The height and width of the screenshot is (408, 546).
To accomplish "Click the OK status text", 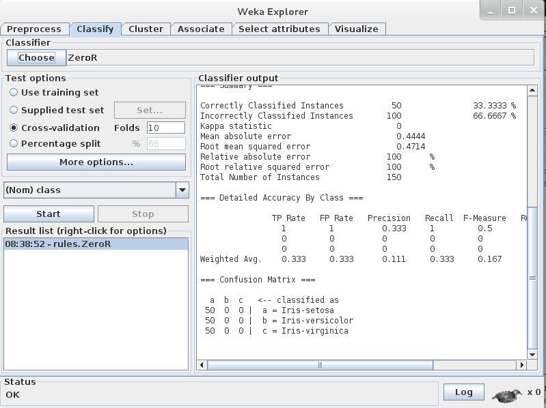I will click(12, 395).
